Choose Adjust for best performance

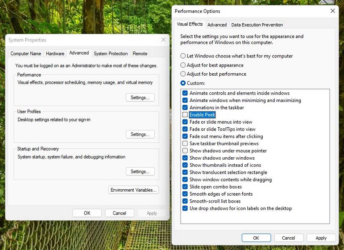pyautogui.click(x=183, y=74)
